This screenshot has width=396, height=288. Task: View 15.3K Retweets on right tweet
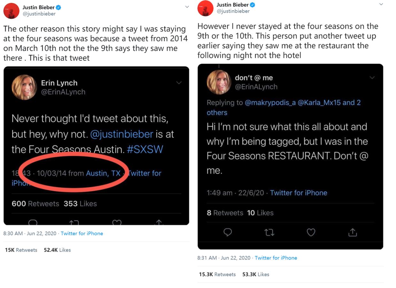point(217,274)
